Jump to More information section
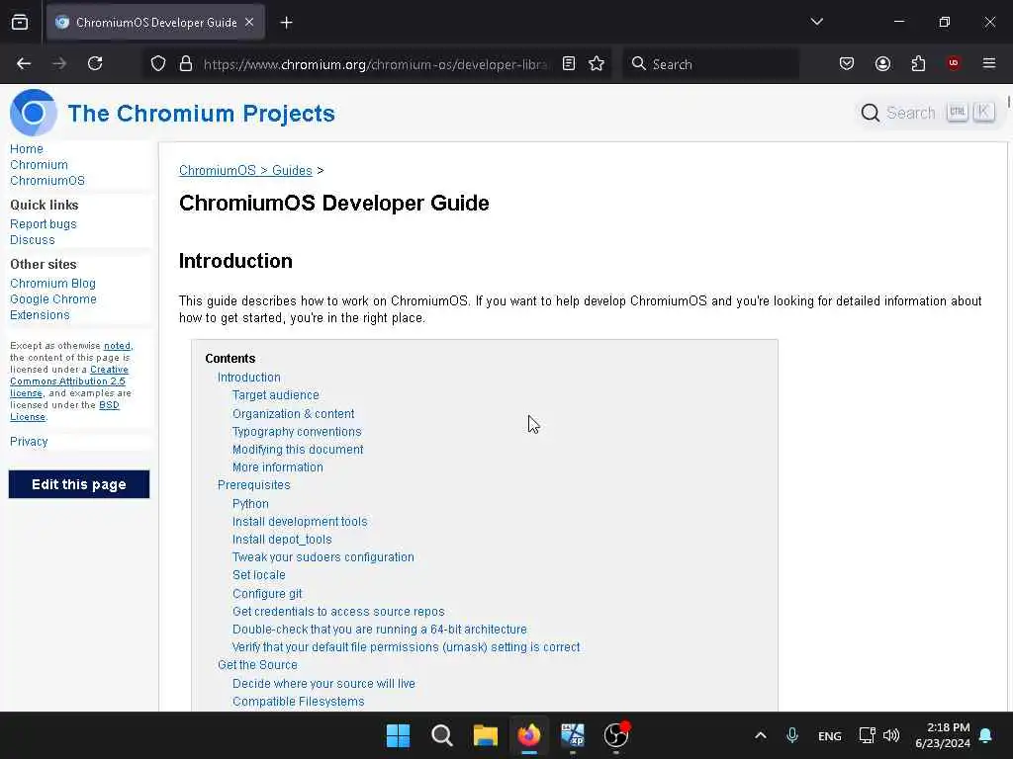This screenshot has height=759, width=1013. click(x=278, y=467)
